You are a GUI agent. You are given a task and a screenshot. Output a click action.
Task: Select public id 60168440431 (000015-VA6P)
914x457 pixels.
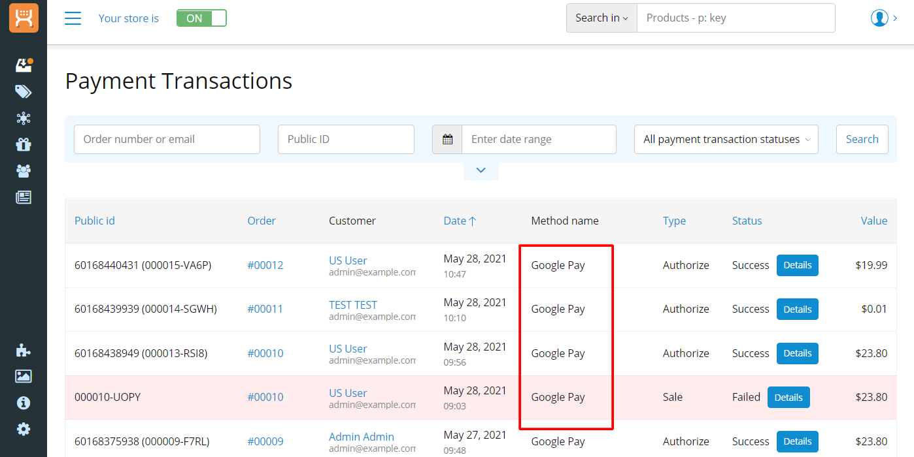(x=143, y=265)
